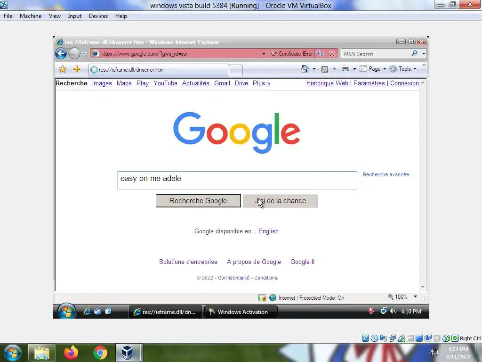Screen dimensions: 482x362
Task: Open Recherche avancée link
Action: (386, 174)
